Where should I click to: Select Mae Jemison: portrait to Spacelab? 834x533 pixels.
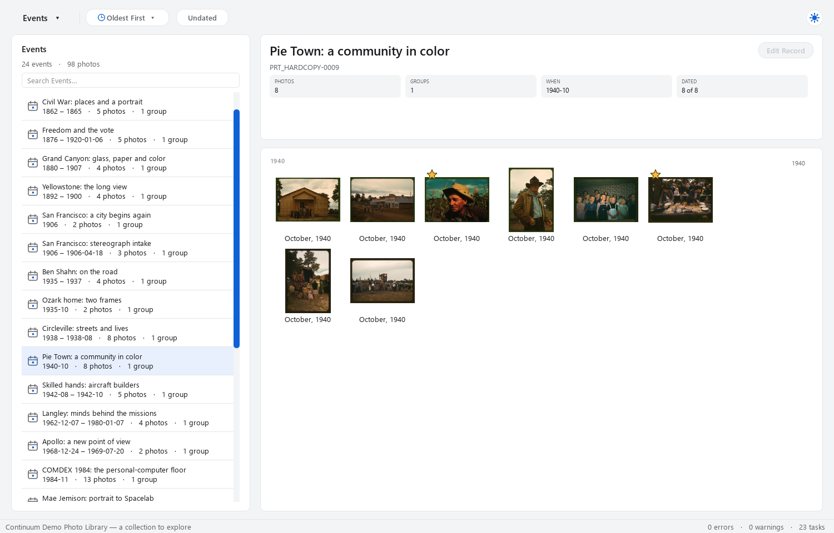[127, 496]
